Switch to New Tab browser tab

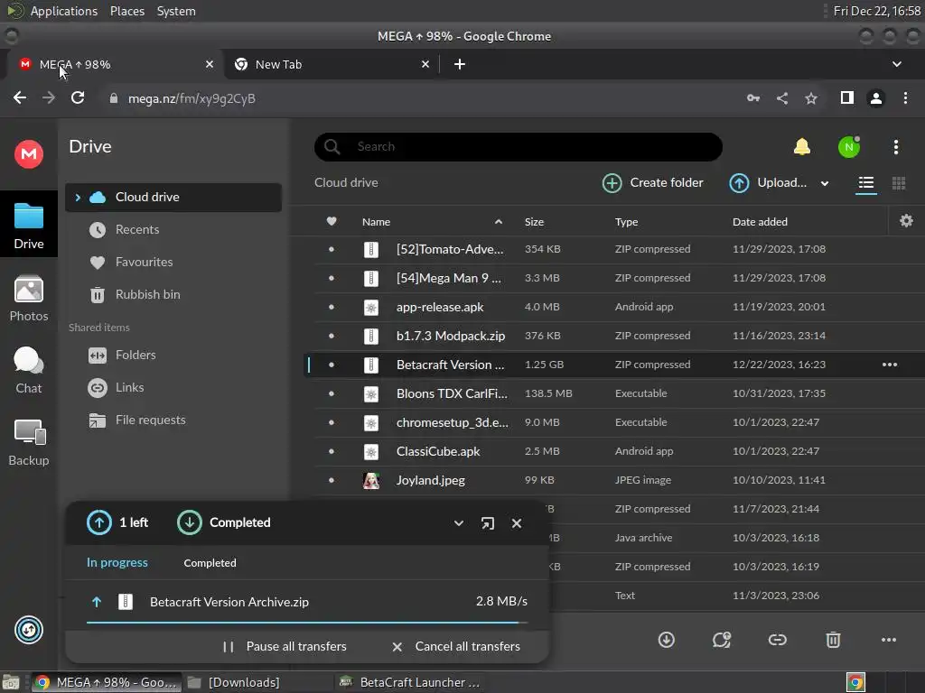point(332,64)
